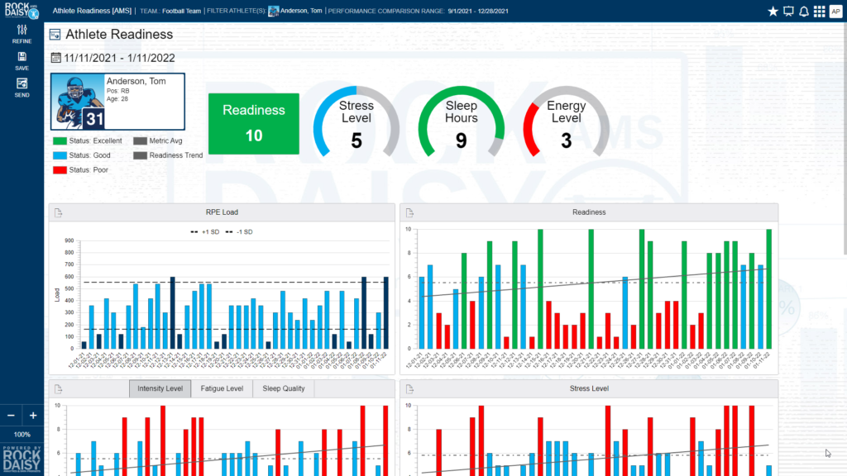Viewport: 847px width, 476px height.
Task: Toggle the Status: Excellent legend entry
Action: [88, 140]
